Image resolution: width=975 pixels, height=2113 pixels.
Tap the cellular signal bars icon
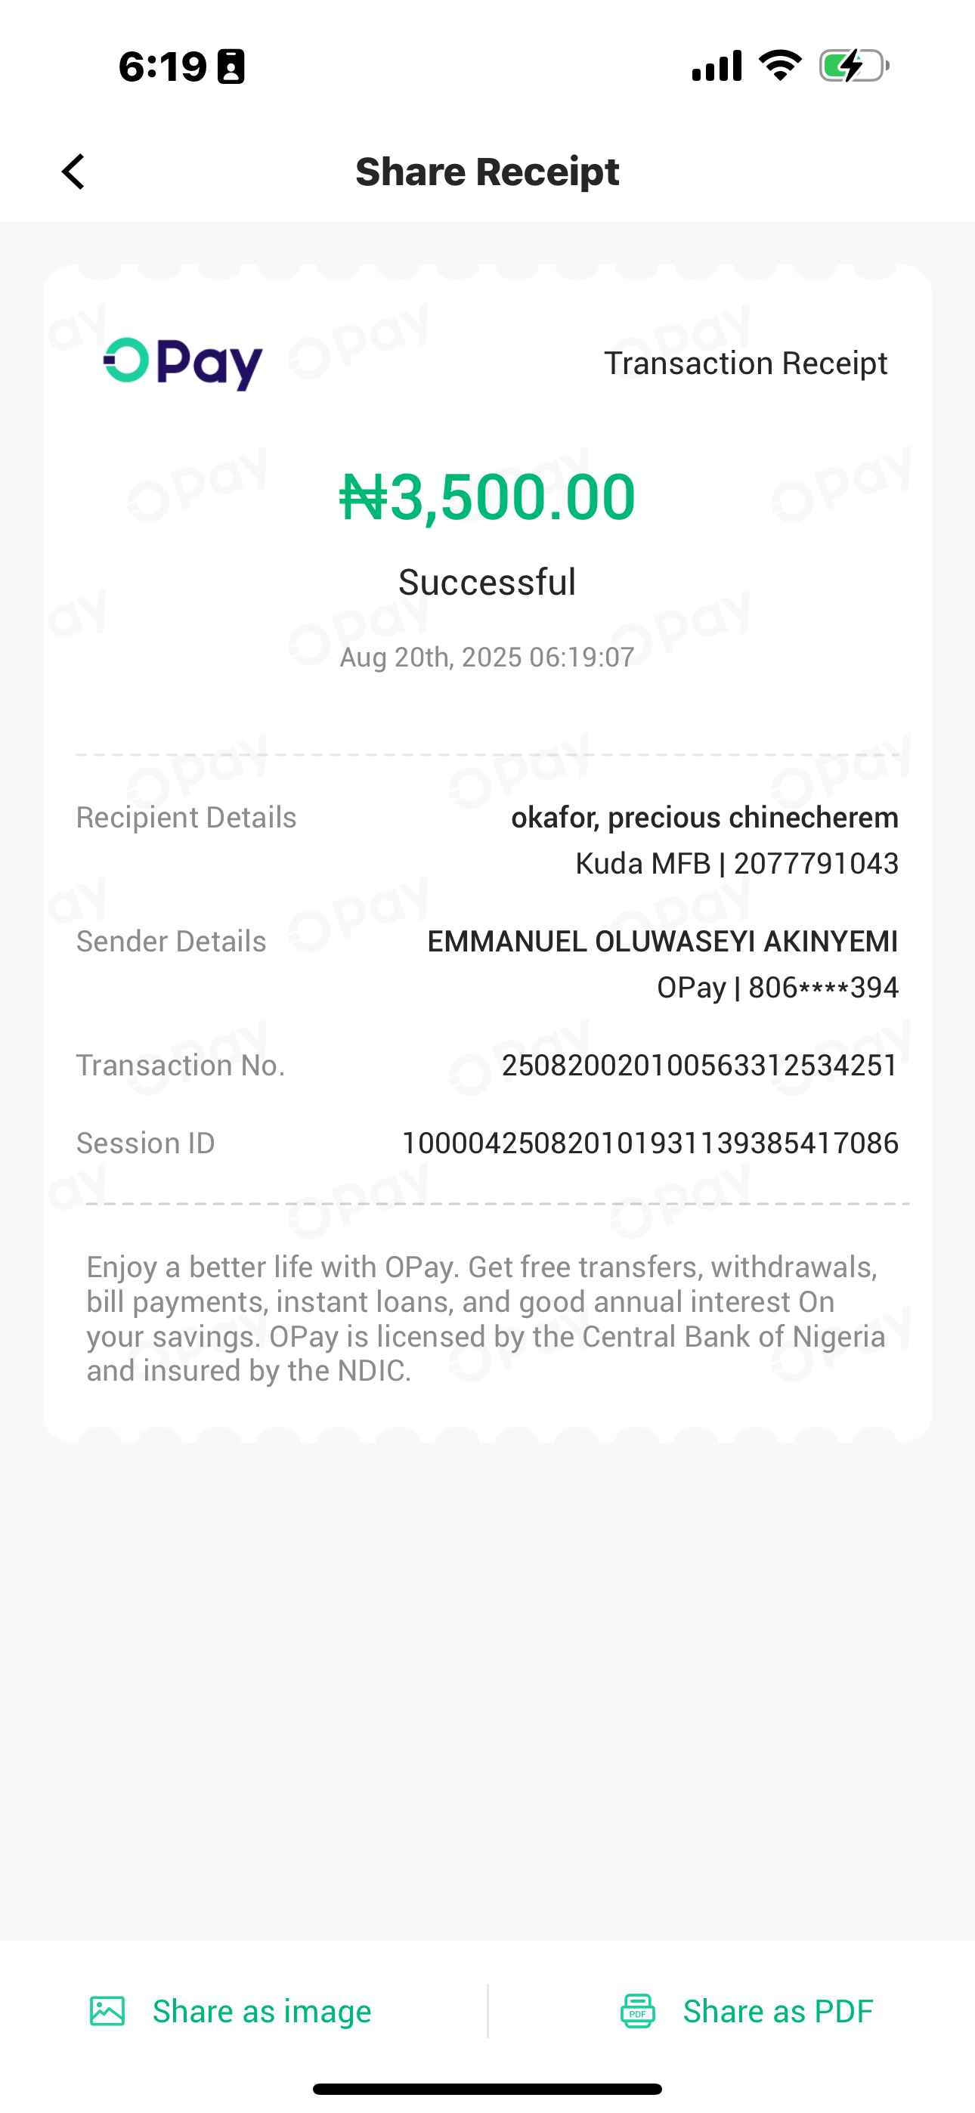pos(717,66)
